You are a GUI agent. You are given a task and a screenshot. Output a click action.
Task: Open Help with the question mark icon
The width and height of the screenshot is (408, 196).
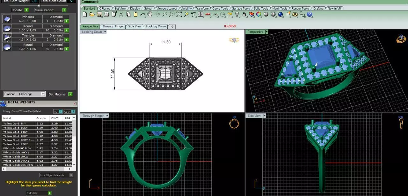(x=310, y=14)
